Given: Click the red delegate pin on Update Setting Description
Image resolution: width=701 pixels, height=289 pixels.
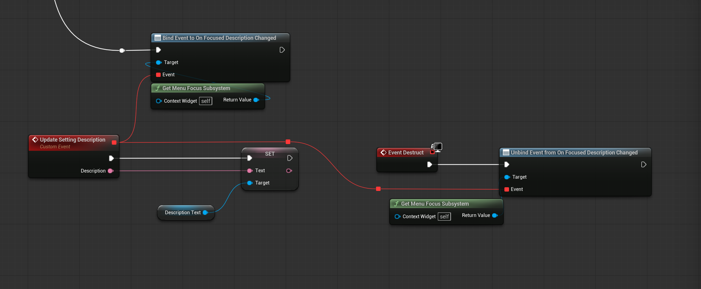Looking at the screenshot, I should (114, 143).
